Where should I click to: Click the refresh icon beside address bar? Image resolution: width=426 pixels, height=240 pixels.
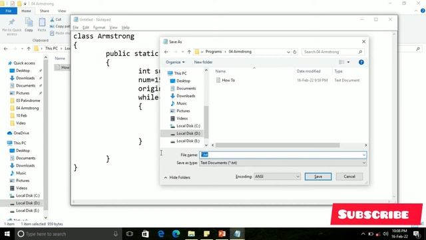click(295, 52)
